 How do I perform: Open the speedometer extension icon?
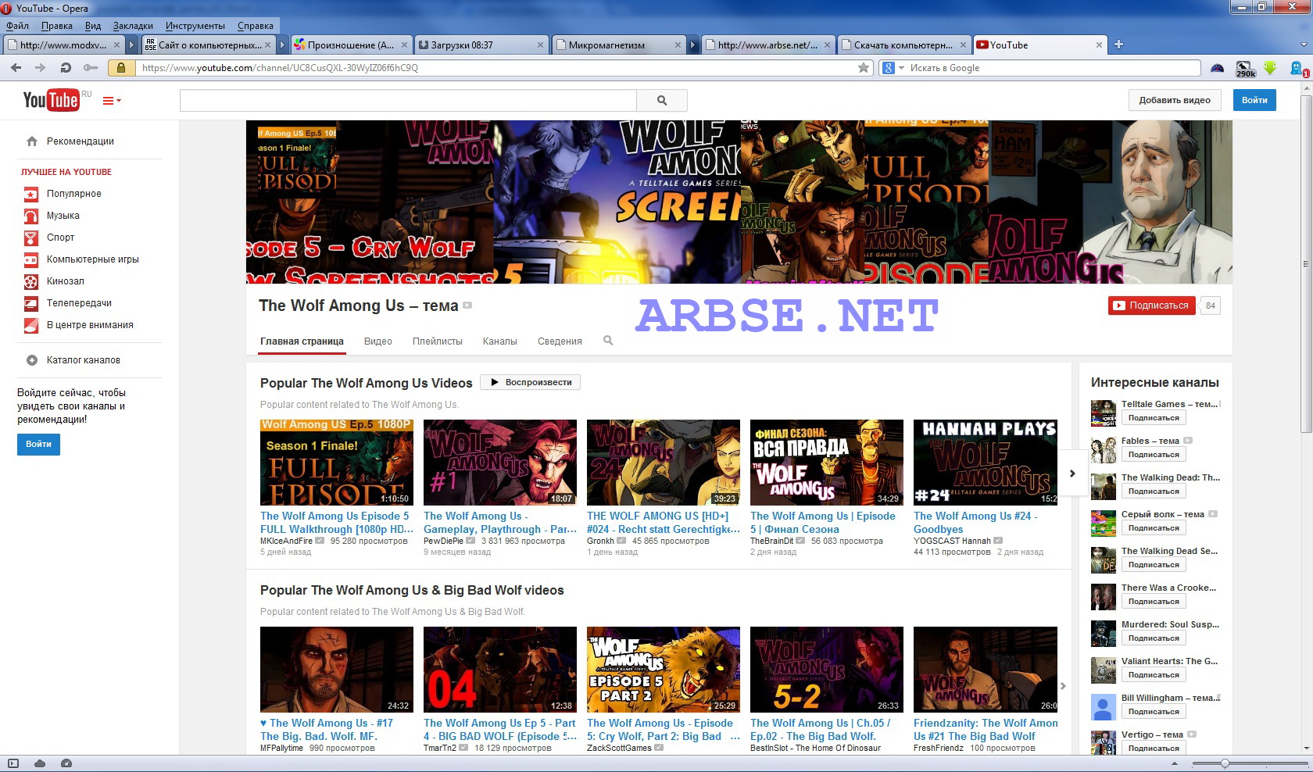pos(1217,68)
